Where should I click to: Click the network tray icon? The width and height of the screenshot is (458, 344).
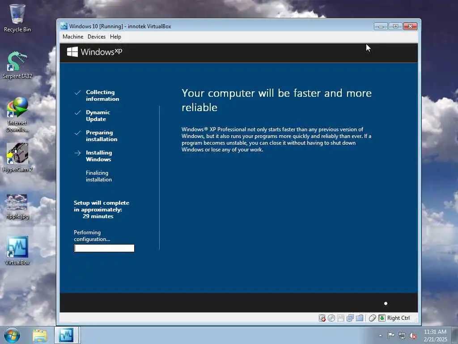[402, 336]
